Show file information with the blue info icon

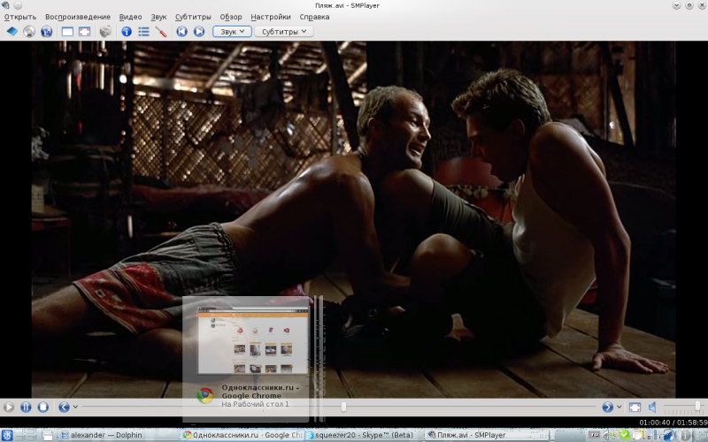[x=127, y=31]
